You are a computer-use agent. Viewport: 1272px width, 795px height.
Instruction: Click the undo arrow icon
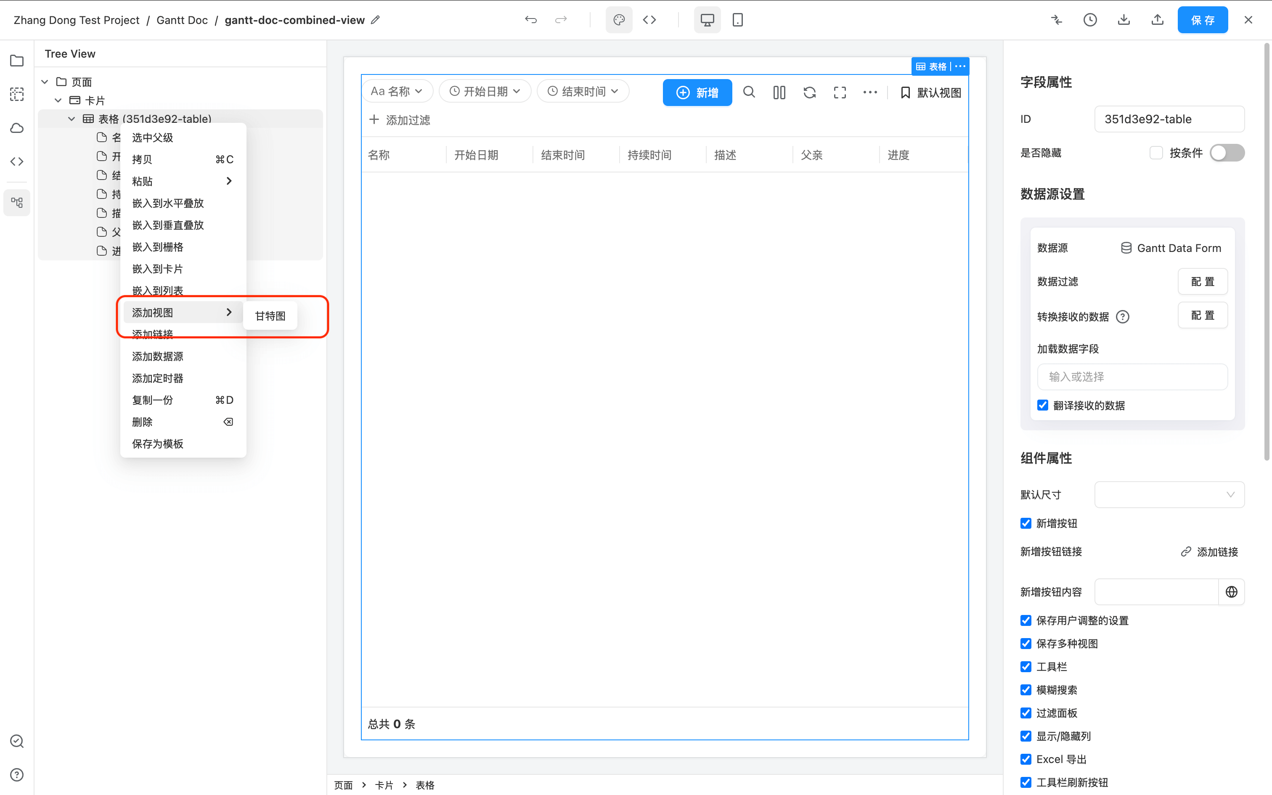click(531, 20)
